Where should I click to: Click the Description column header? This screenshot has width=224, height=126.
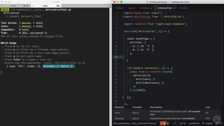click(x=156, y=107)
